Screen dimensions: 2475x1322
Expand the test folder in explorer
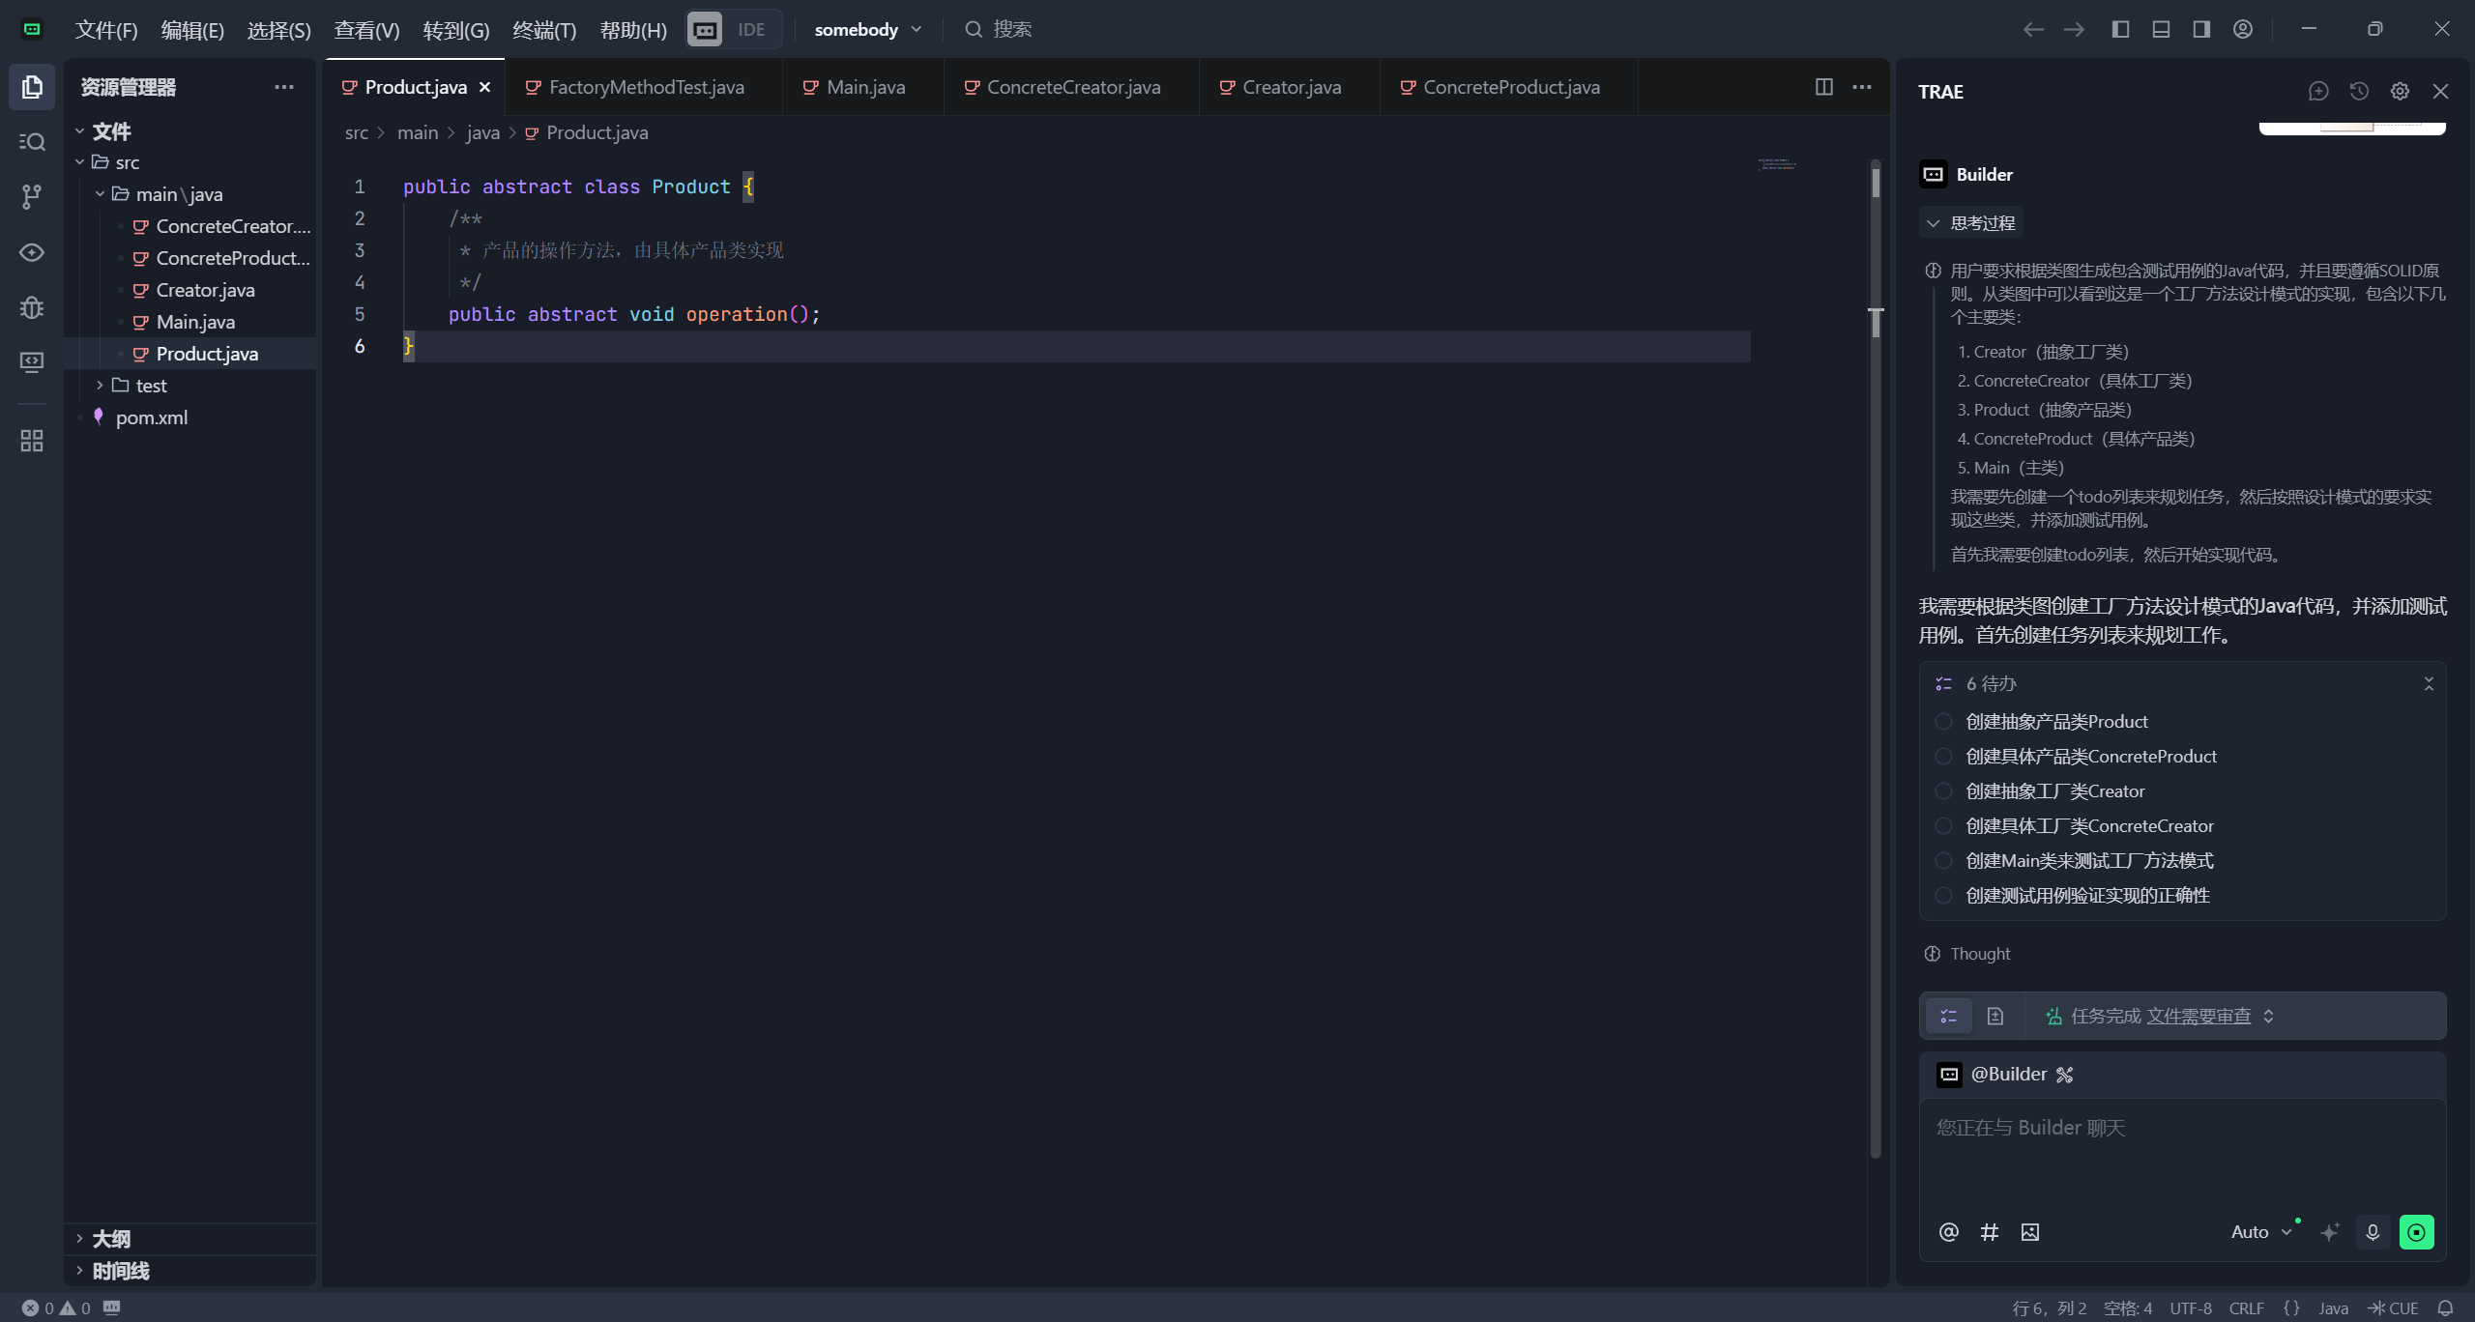[x=151, y=386]
